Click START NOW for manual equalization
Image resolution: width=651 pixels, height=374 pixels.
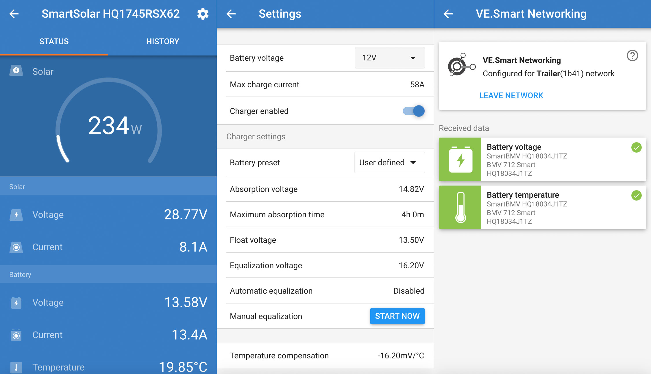click(397, 316)
